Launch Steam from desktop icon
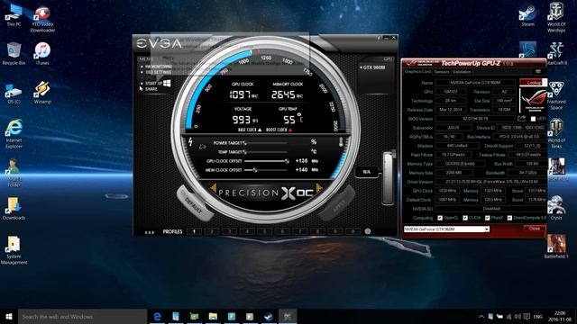Image resolution: width=577 pixels, height=324 pixels. tap(527, 16)
